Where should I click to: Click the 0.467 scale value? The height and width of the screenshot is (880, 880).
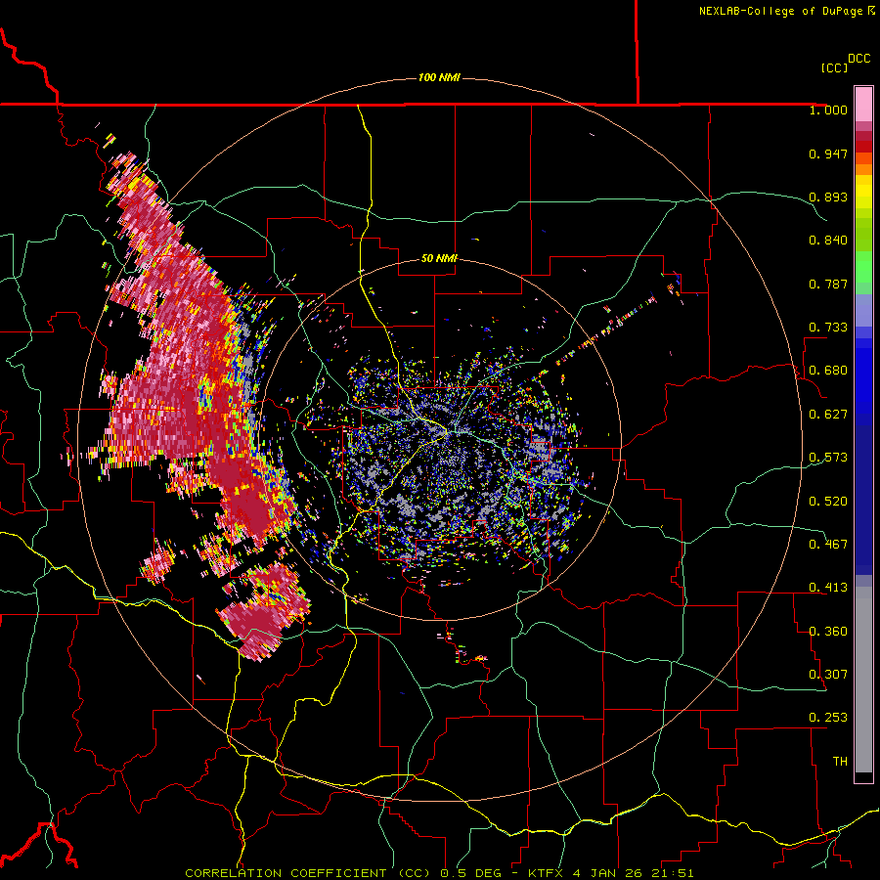(x=828, y=545)
